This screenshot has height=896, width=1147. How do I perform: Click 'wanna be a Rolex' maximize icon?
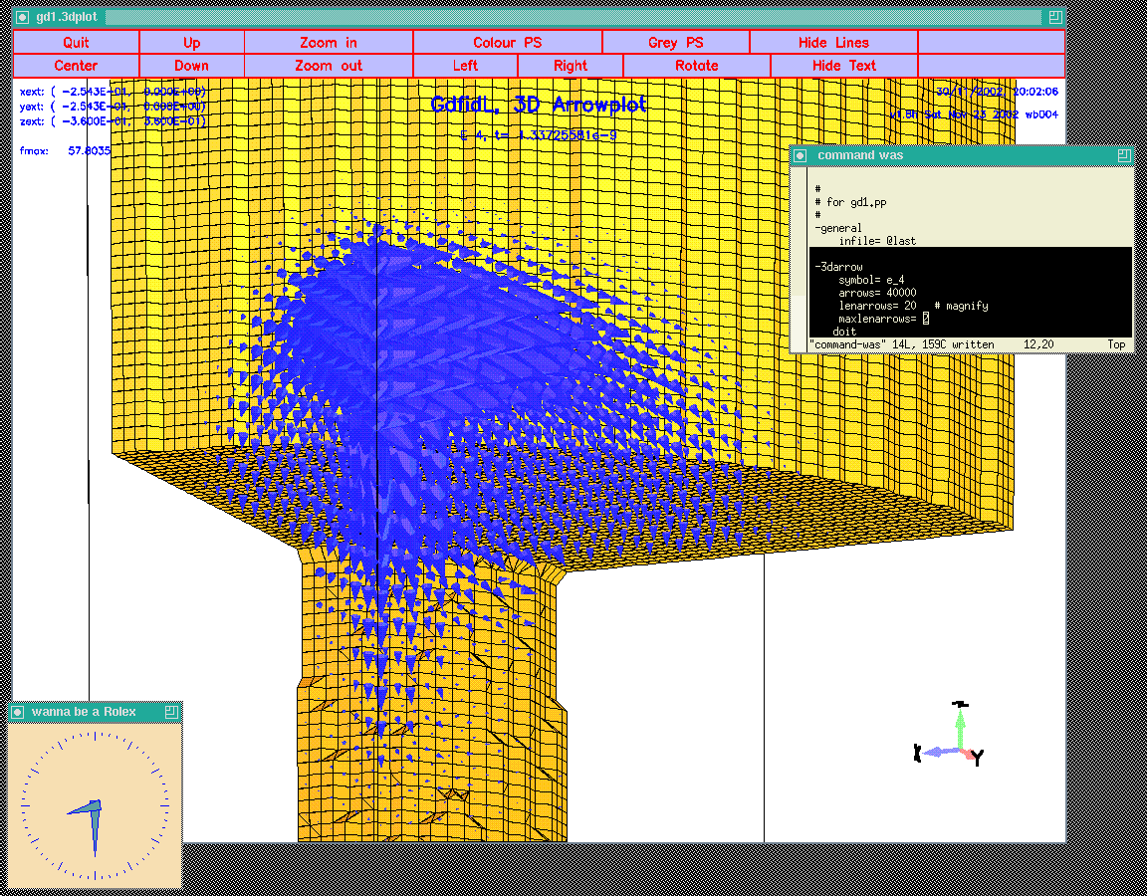pyautogui.click(x=172, y=712)
